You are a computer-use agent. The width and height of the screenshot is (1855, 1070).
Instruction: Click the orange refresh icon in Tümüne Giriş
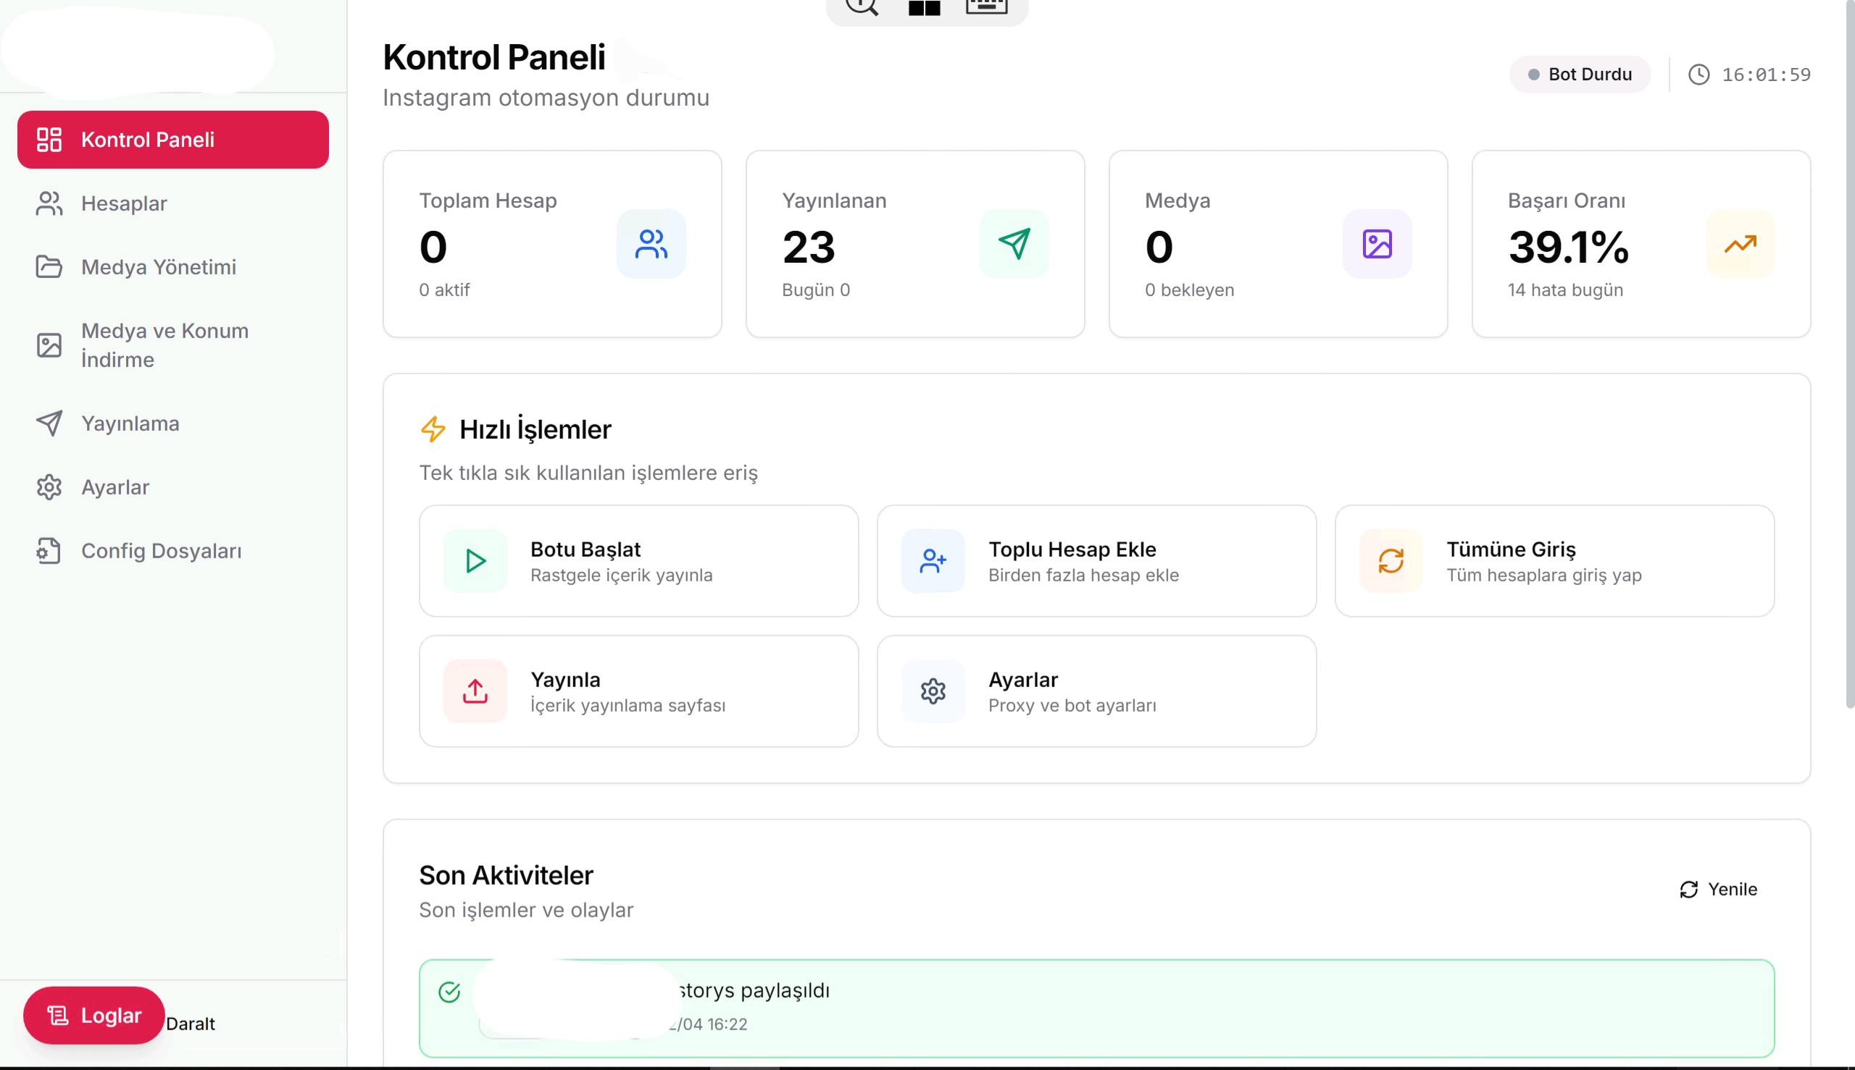point(1391,561)
